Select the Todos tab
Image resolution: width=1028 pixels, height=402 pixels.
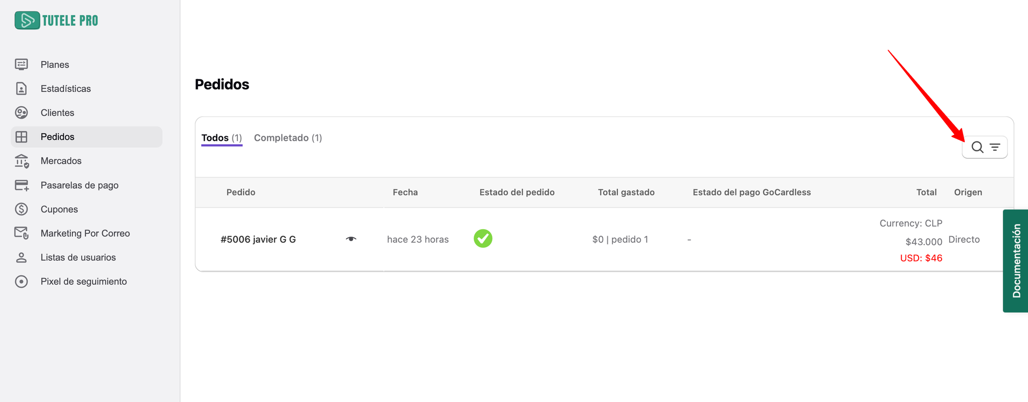[221, 138]
